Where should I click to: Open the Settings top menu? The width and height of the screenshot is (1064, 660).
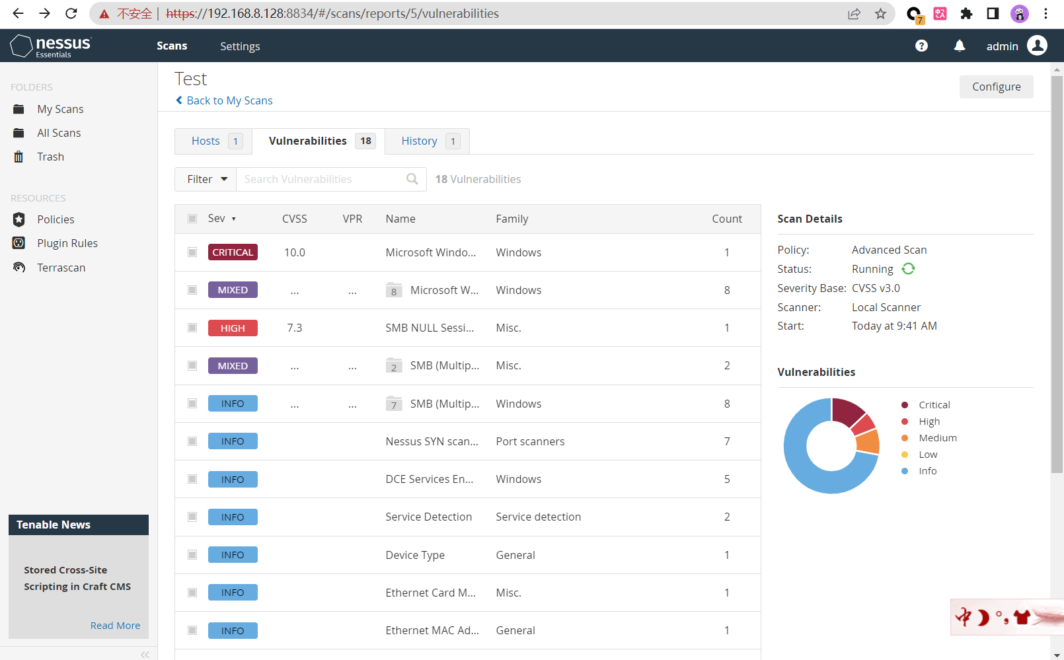240,46
